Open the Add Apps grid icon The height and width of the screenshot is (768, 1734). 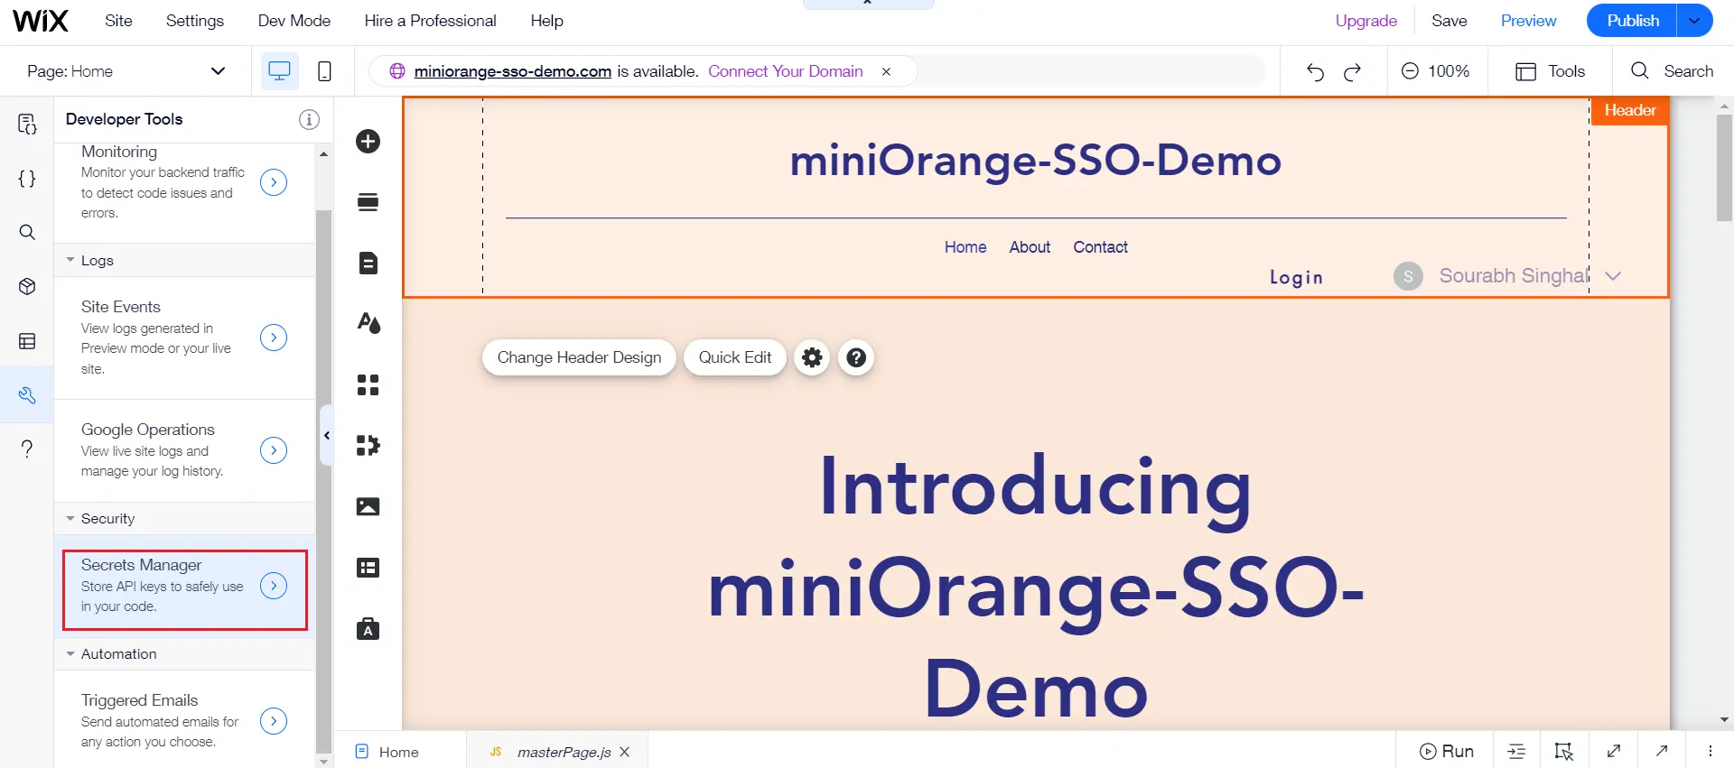[x=368, y=384]
